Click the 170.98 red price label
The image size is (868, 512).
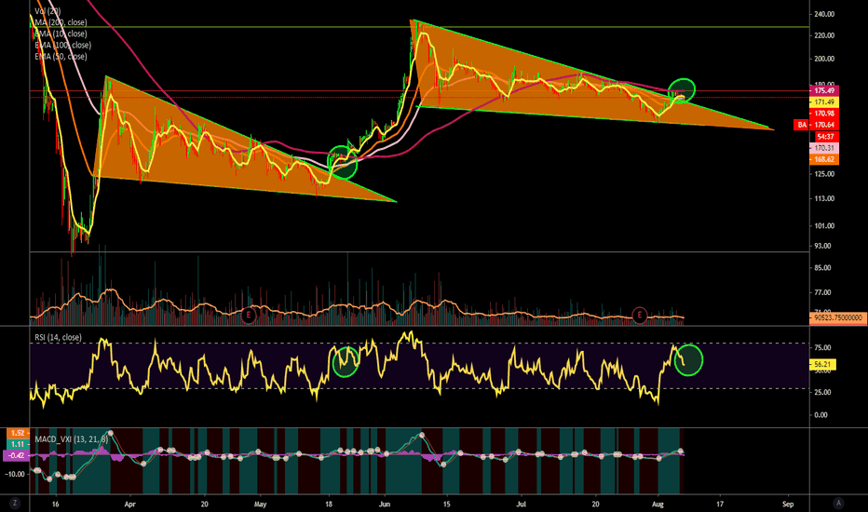824,114
